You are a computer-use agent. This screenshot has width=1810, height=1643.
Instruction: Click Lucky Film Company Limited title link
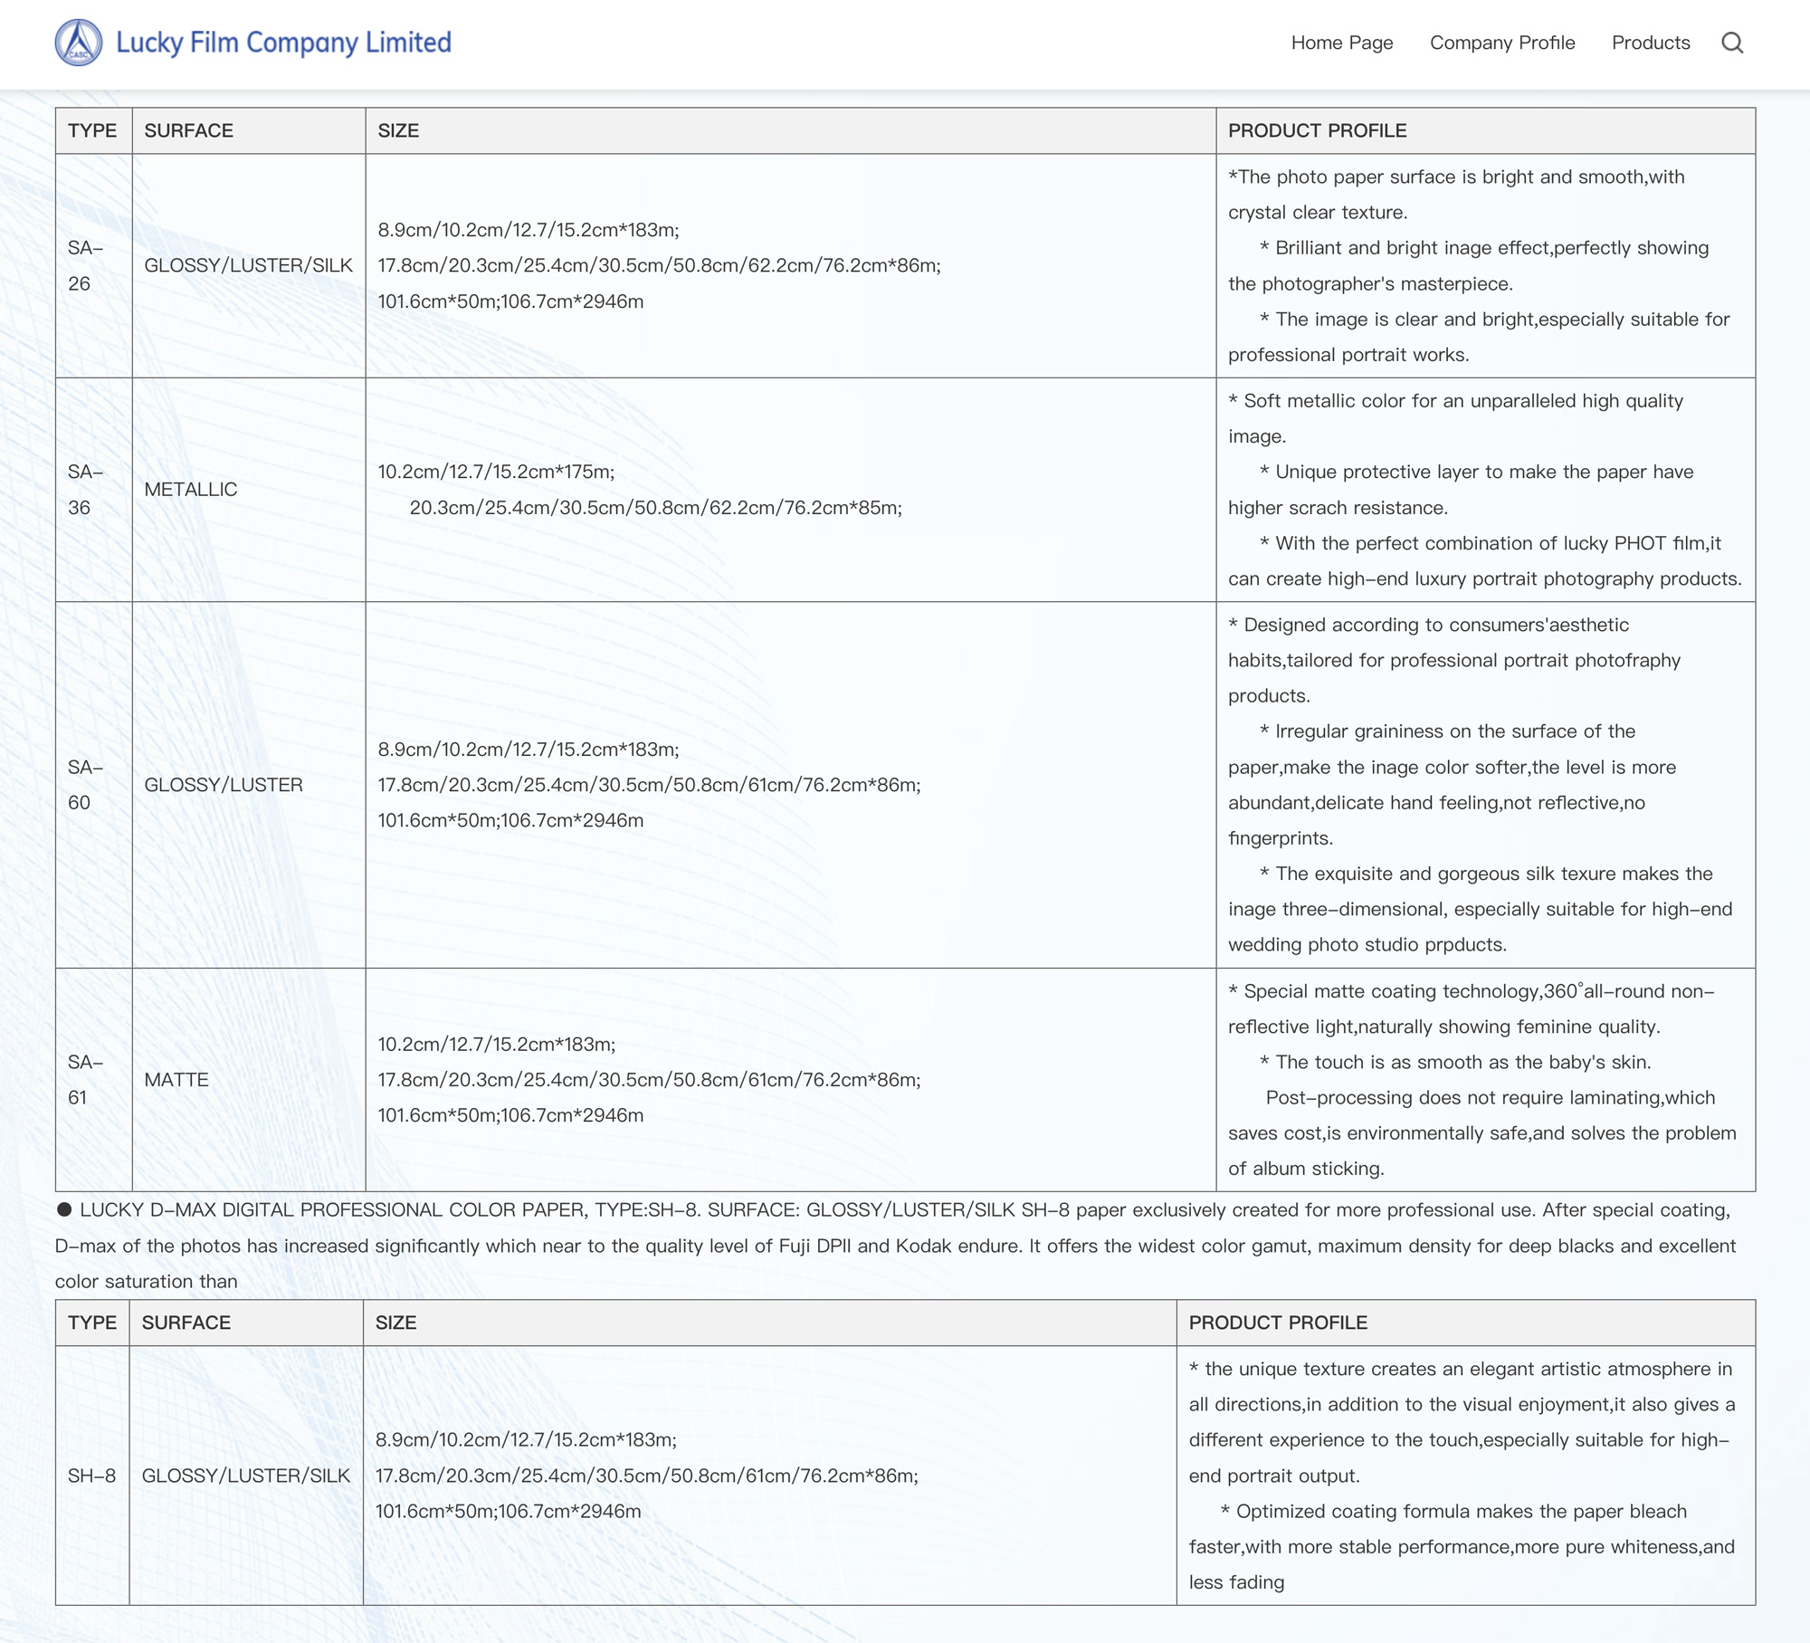click(x=283, y=43)
